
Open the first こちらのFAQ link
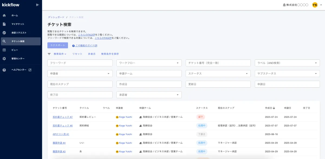[86, 35]
